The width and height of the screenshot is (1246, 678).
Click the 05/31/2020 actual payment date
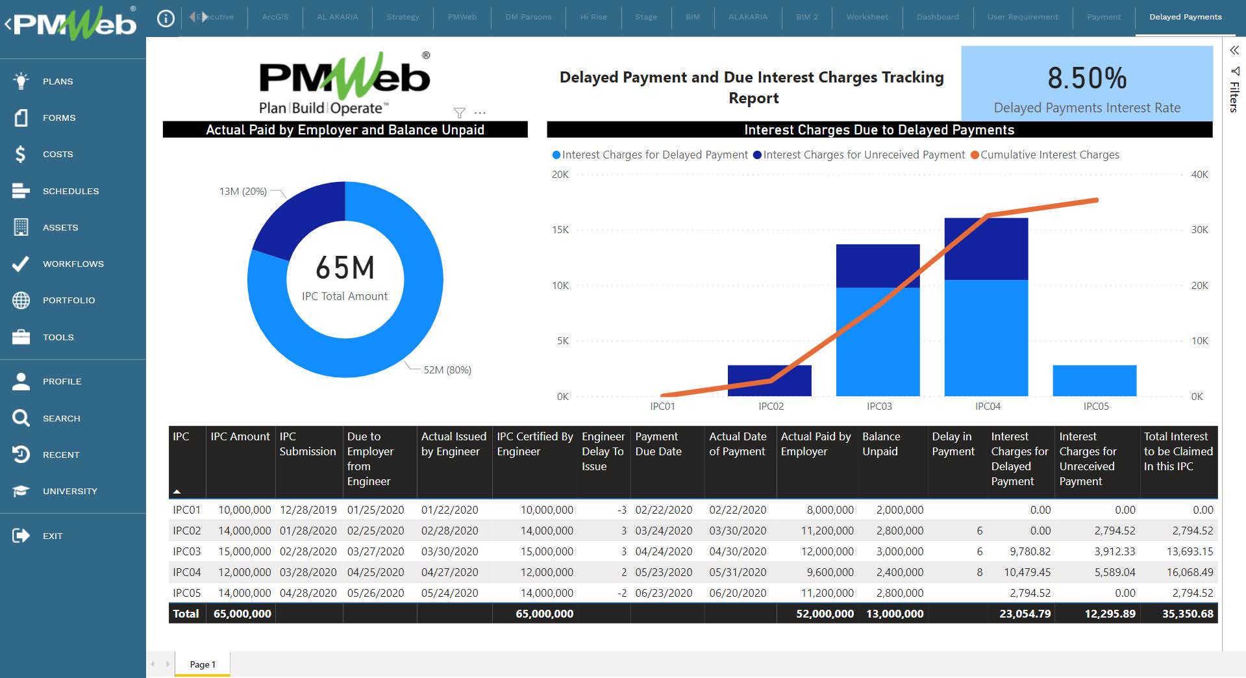point(738,572)
